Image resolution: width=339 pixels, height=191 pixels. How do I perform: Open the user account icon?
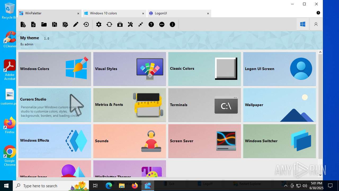pyautogui.click(x=316, y=24)
